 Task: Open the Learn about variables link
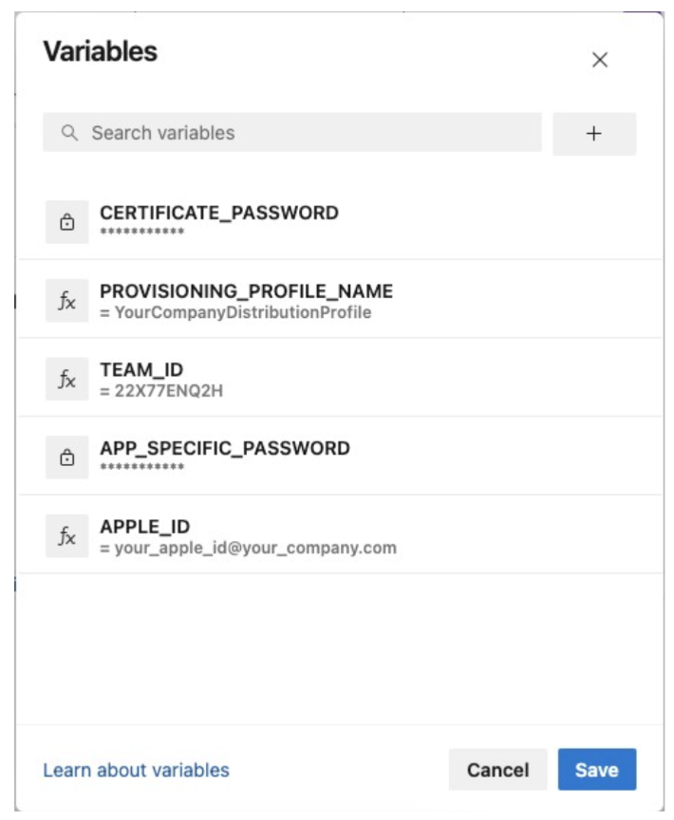click(x=136, y=770)
